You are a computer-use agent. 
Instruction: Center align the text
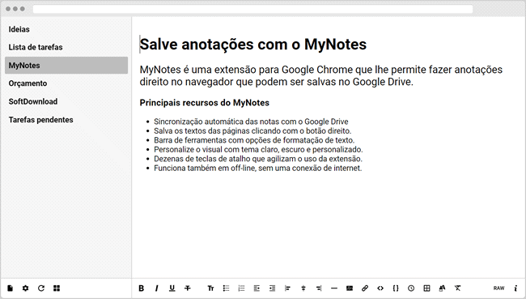point(303,288)
